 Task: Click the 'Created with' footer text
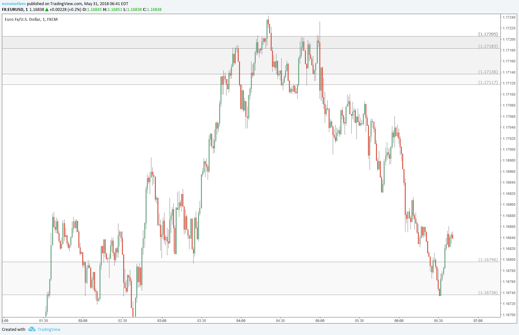13,330
